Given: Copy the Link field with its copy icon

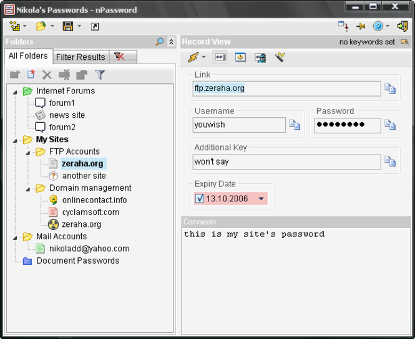Looking at the screenshot, I should pyautogui.click(x=390, y=88).
